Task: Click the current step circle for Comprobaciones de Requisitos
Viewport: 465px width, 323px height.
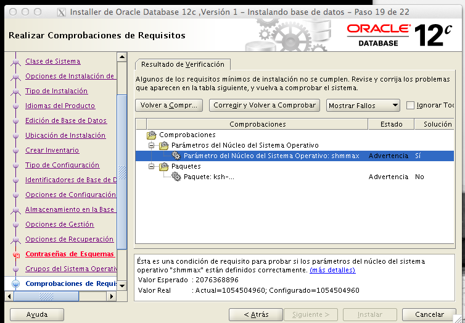Action: tap(15, 284)
